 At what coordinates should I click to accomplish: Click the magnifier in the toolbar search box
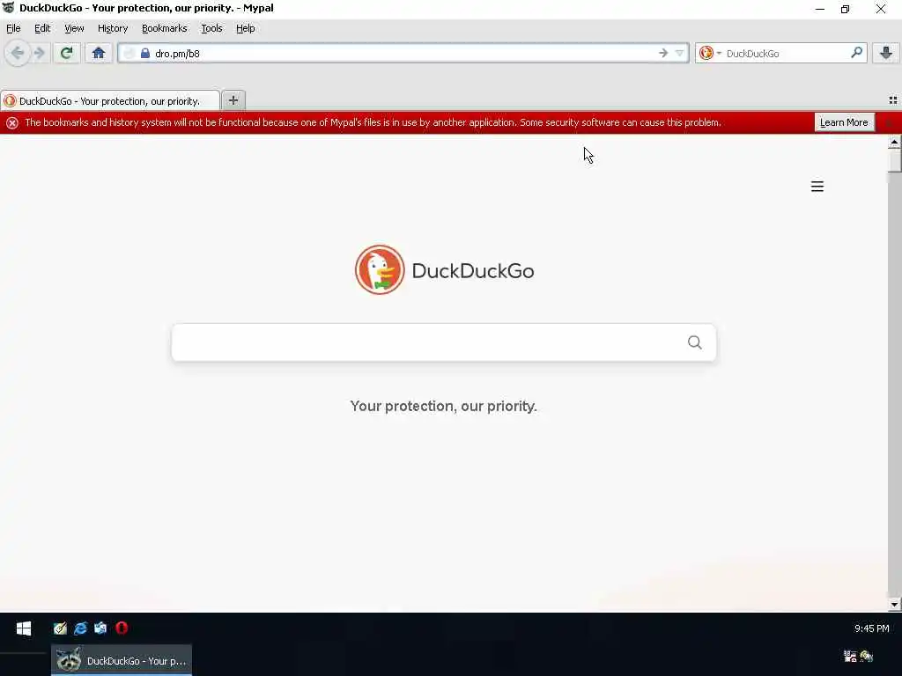tap(856, 53)
